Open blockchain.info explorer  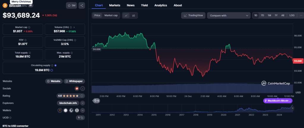click(68, 103)
